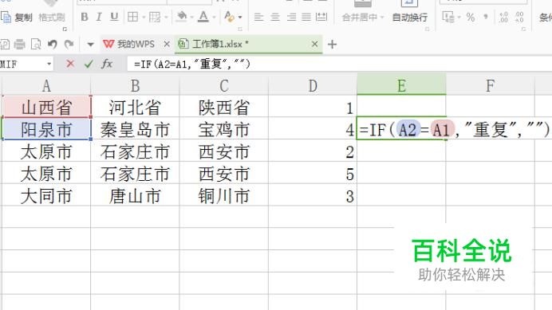Close the 工作簿1.xlsx tab
Viewport: 552px width, 310px height.
pos(315,44)
